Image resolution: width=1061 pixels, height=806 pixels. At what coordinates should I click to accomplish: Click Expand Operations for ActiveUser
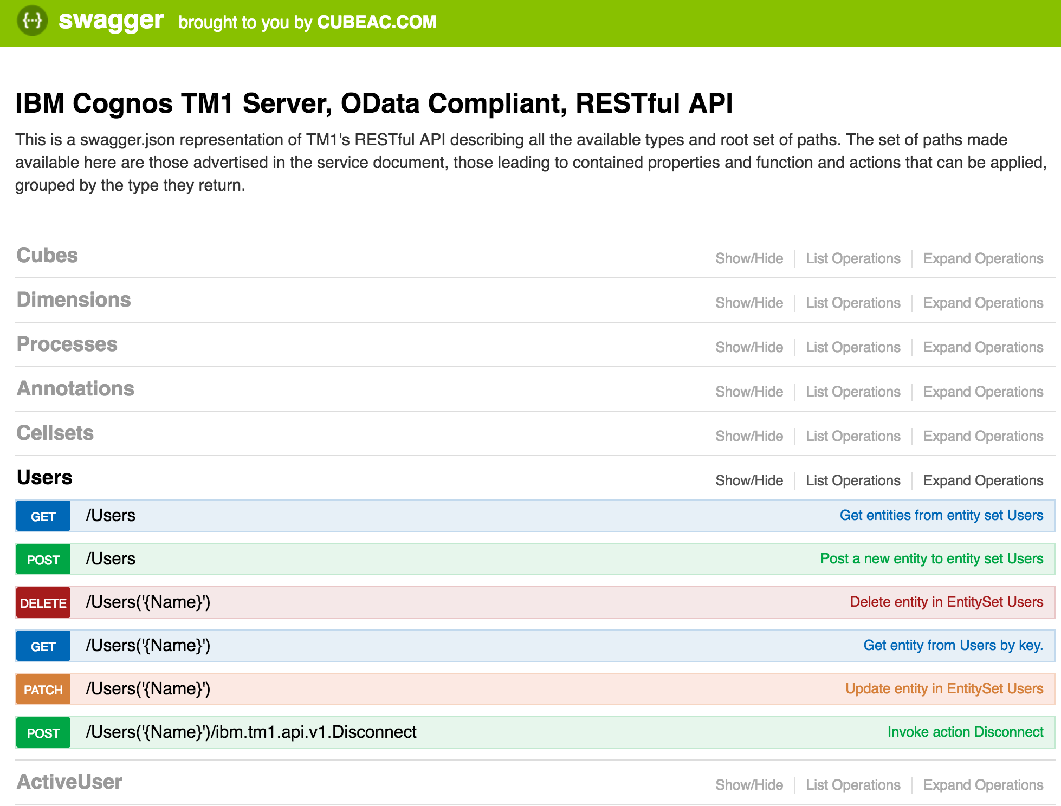(x=983, y=785)
